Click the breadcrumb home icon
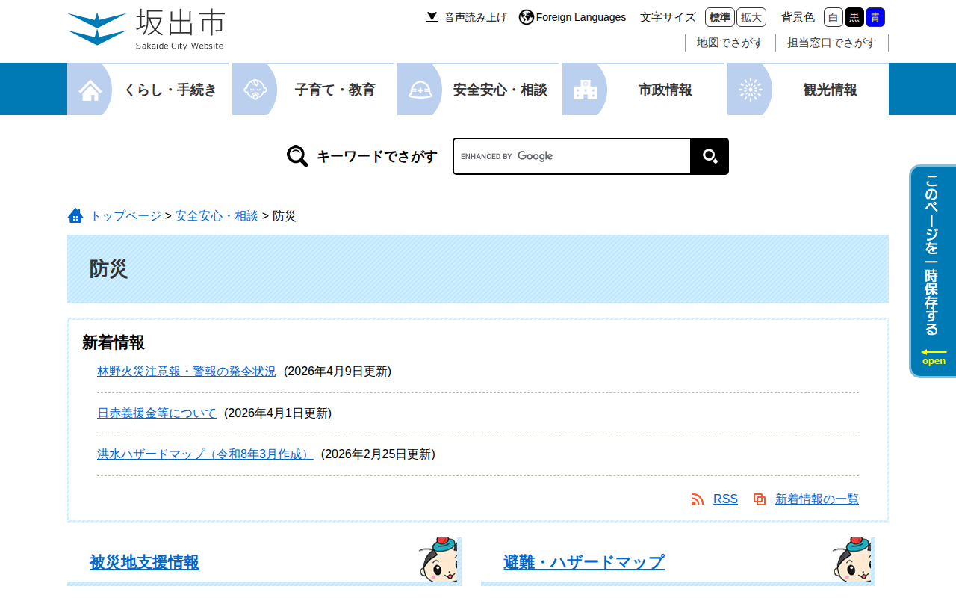The width and height of the screenshot is (956, 598). (x=75, y=215)
